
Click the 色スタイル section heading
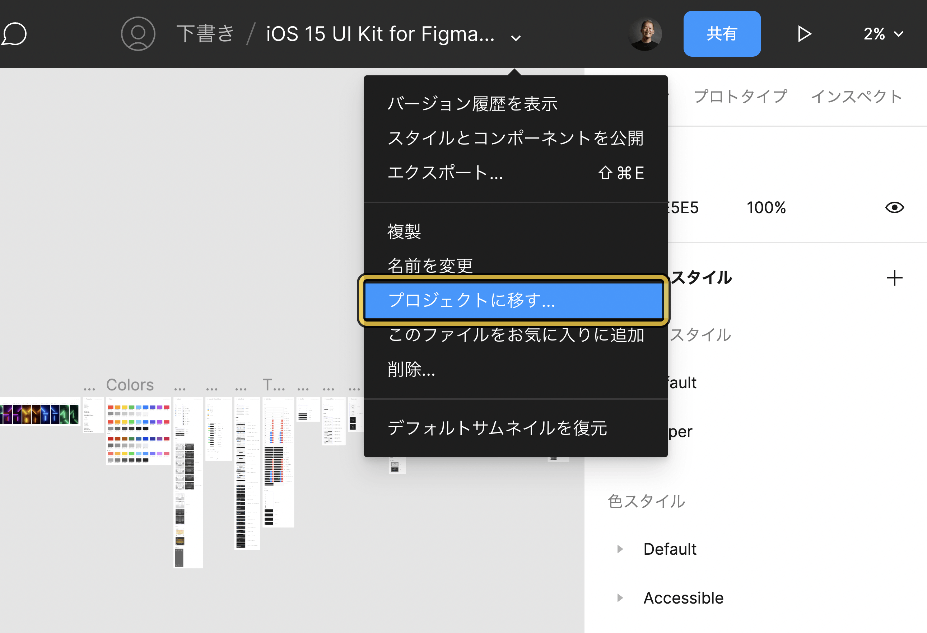pos(646,501)
